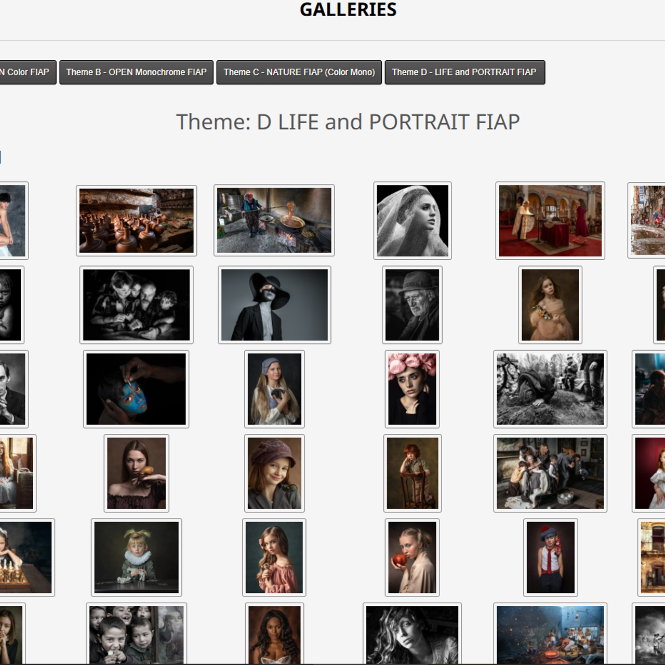
Task: Open woman with pink flower crown portrait
Action: coord(413,389)
